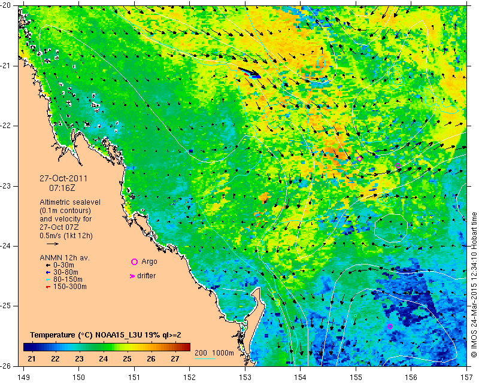Click the colorbar tick label "24"
The height and width of the screenshot is (383, 479).
103,358
